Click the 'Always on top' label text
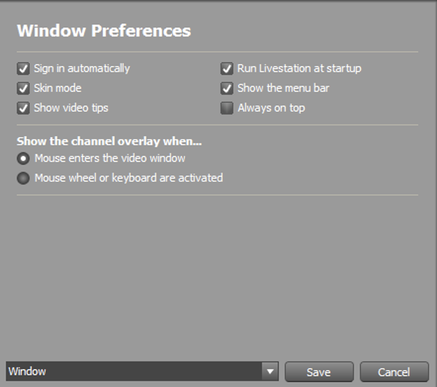The image size is (437, 387). tap(271, 108)
